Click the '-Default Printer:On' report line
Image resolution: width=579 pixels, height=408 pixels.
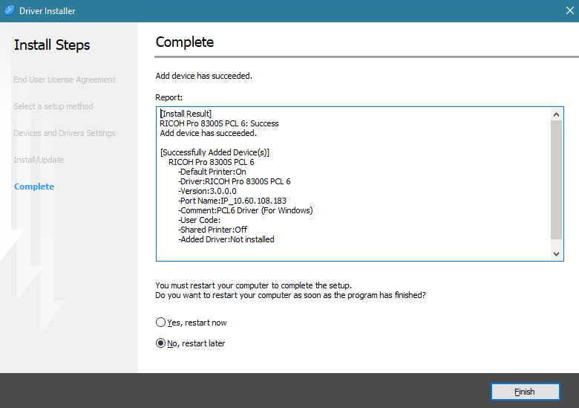(x=212, y=172)
